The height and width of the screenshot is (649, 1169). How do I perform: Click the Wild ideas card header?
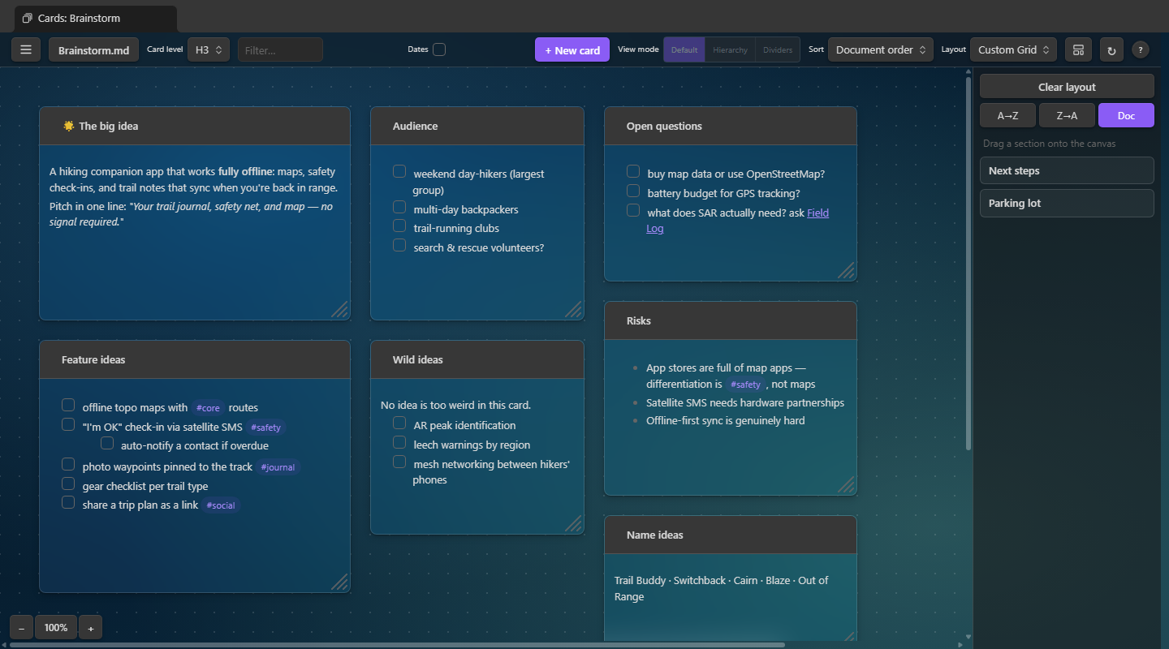[477, 359]
